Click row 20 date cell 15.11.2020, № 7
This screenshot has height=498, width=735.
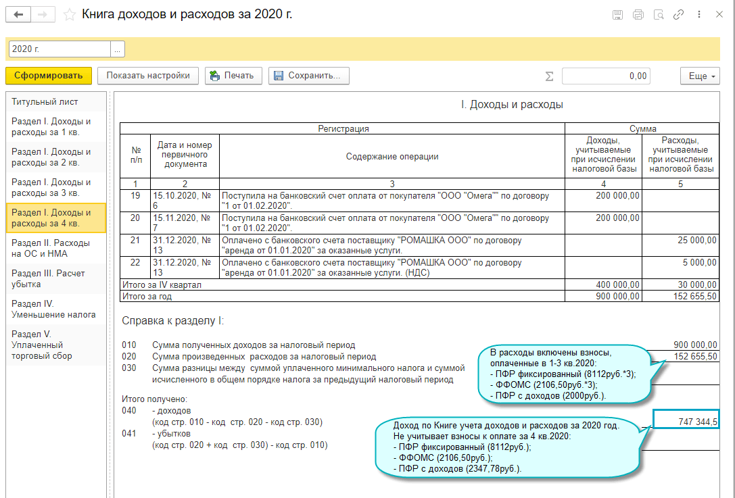coord(185,223)
